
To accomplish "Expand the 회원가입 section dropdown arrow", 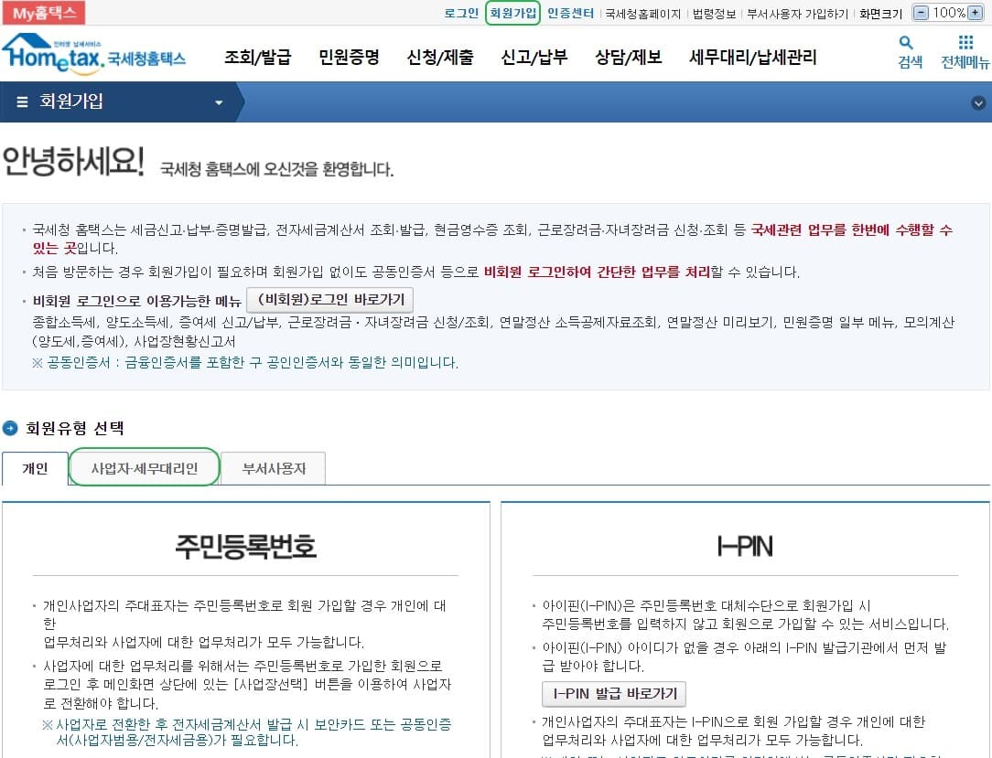I will tap(219, 102).
